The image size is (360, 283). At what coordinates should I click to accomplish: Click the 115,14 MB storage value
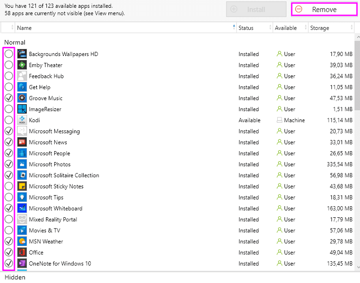[340, 120]
